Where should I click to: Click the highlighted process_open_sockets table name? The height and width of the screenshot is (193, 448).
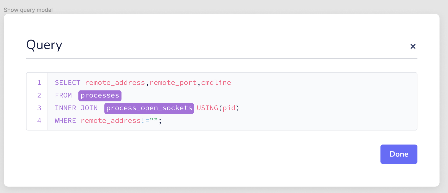[149, 108]
